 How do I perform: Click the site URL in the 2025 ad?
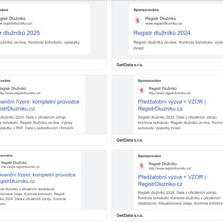16,23
